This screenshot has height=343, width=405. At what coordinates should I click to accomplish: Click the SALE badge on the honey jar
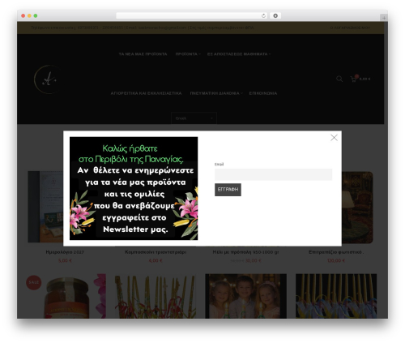coord(34,282)
